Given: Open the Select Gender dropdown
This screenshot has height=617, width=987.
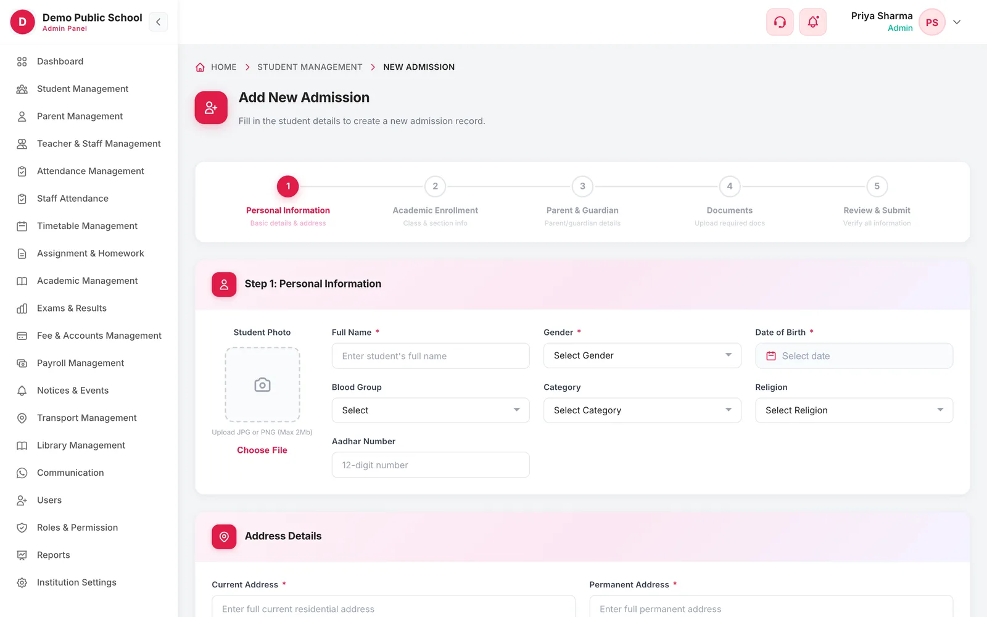Looking at the screenshot, I should [642, 355].
